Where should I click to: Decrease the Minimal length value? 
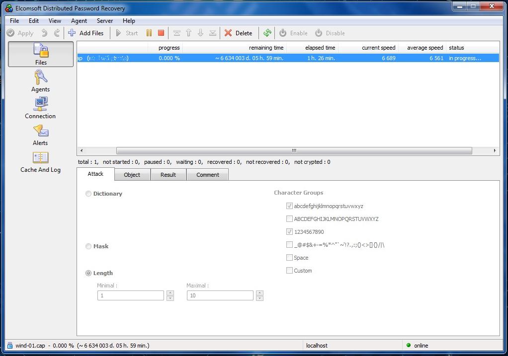170,298
